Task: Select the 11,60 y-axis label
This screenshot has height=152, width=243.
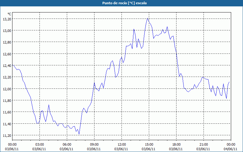Action: pyautogui.click(x=7, y=112)
